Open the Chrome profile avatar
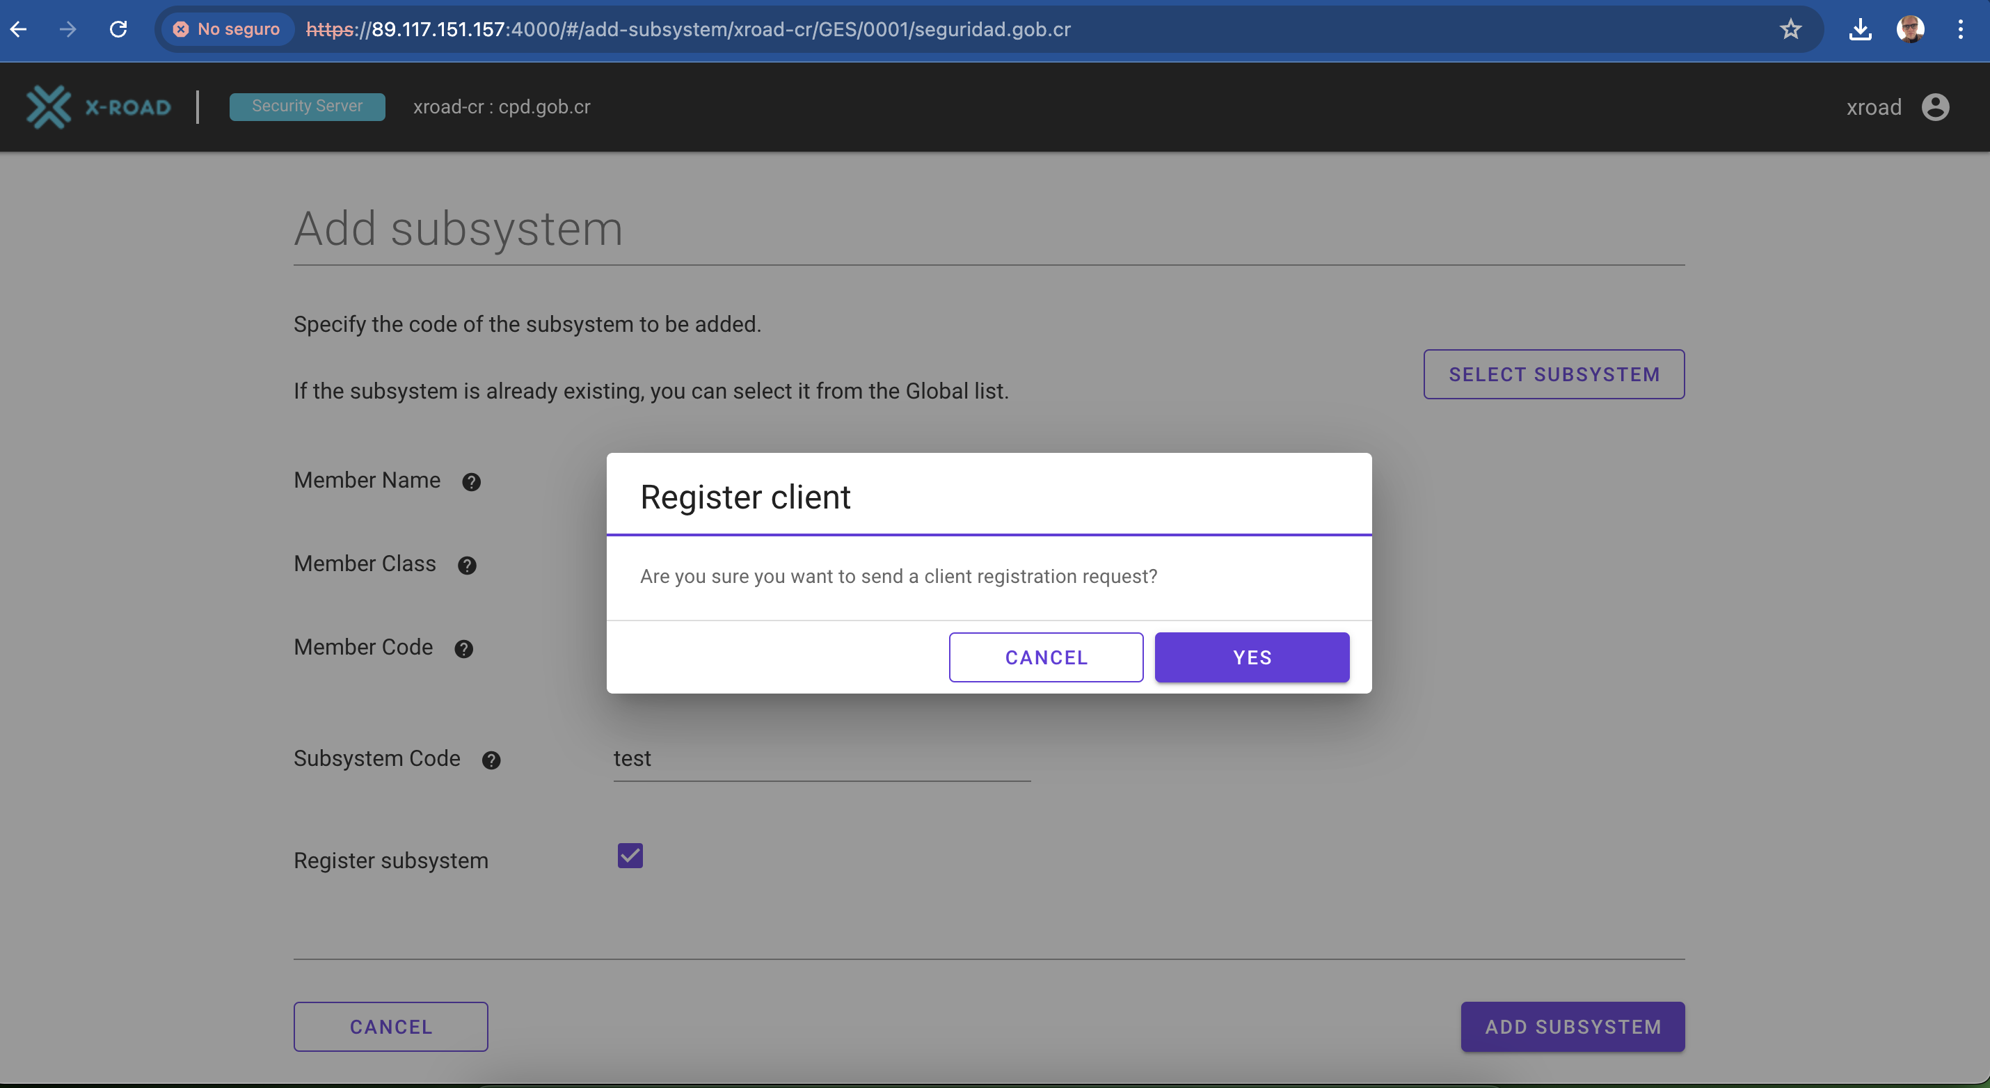This screenshot has height=1088, width=1990. [1911, 29]
